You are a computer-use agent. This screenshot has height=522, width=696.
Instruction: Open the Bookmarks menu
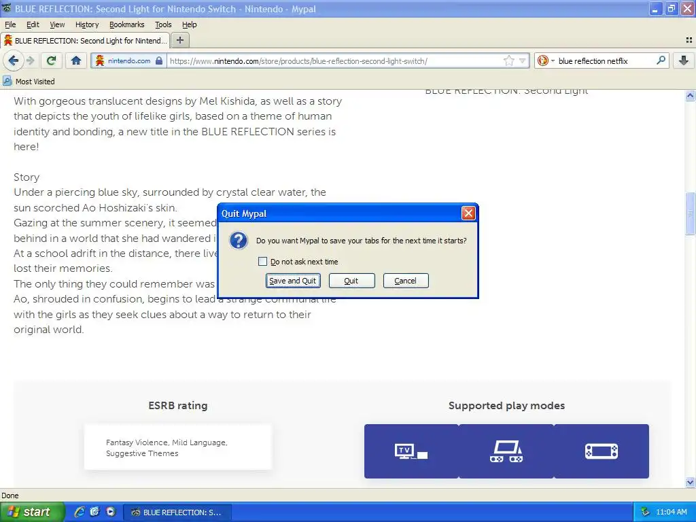tap(126, 24)
